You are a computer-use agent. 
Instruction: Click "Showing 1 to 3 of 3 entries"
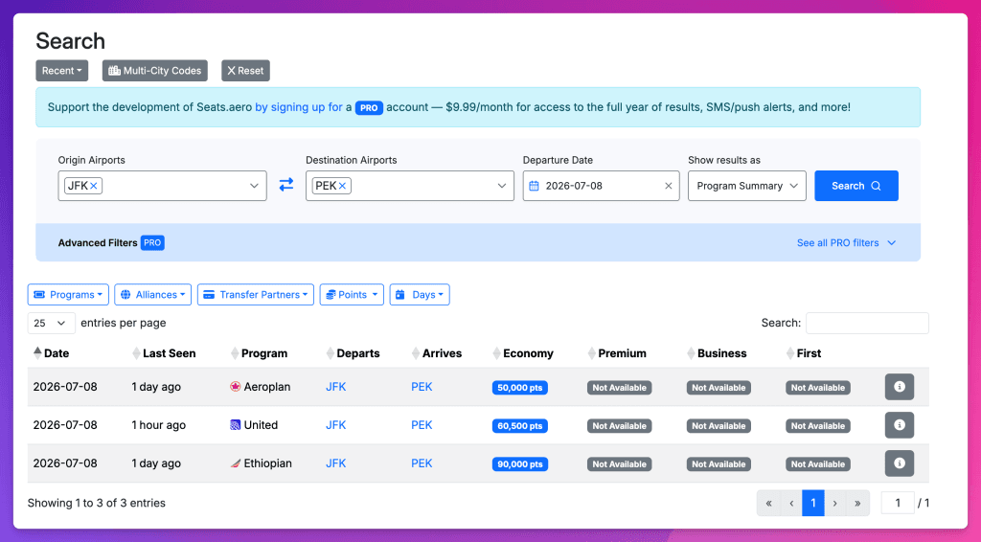97,503
